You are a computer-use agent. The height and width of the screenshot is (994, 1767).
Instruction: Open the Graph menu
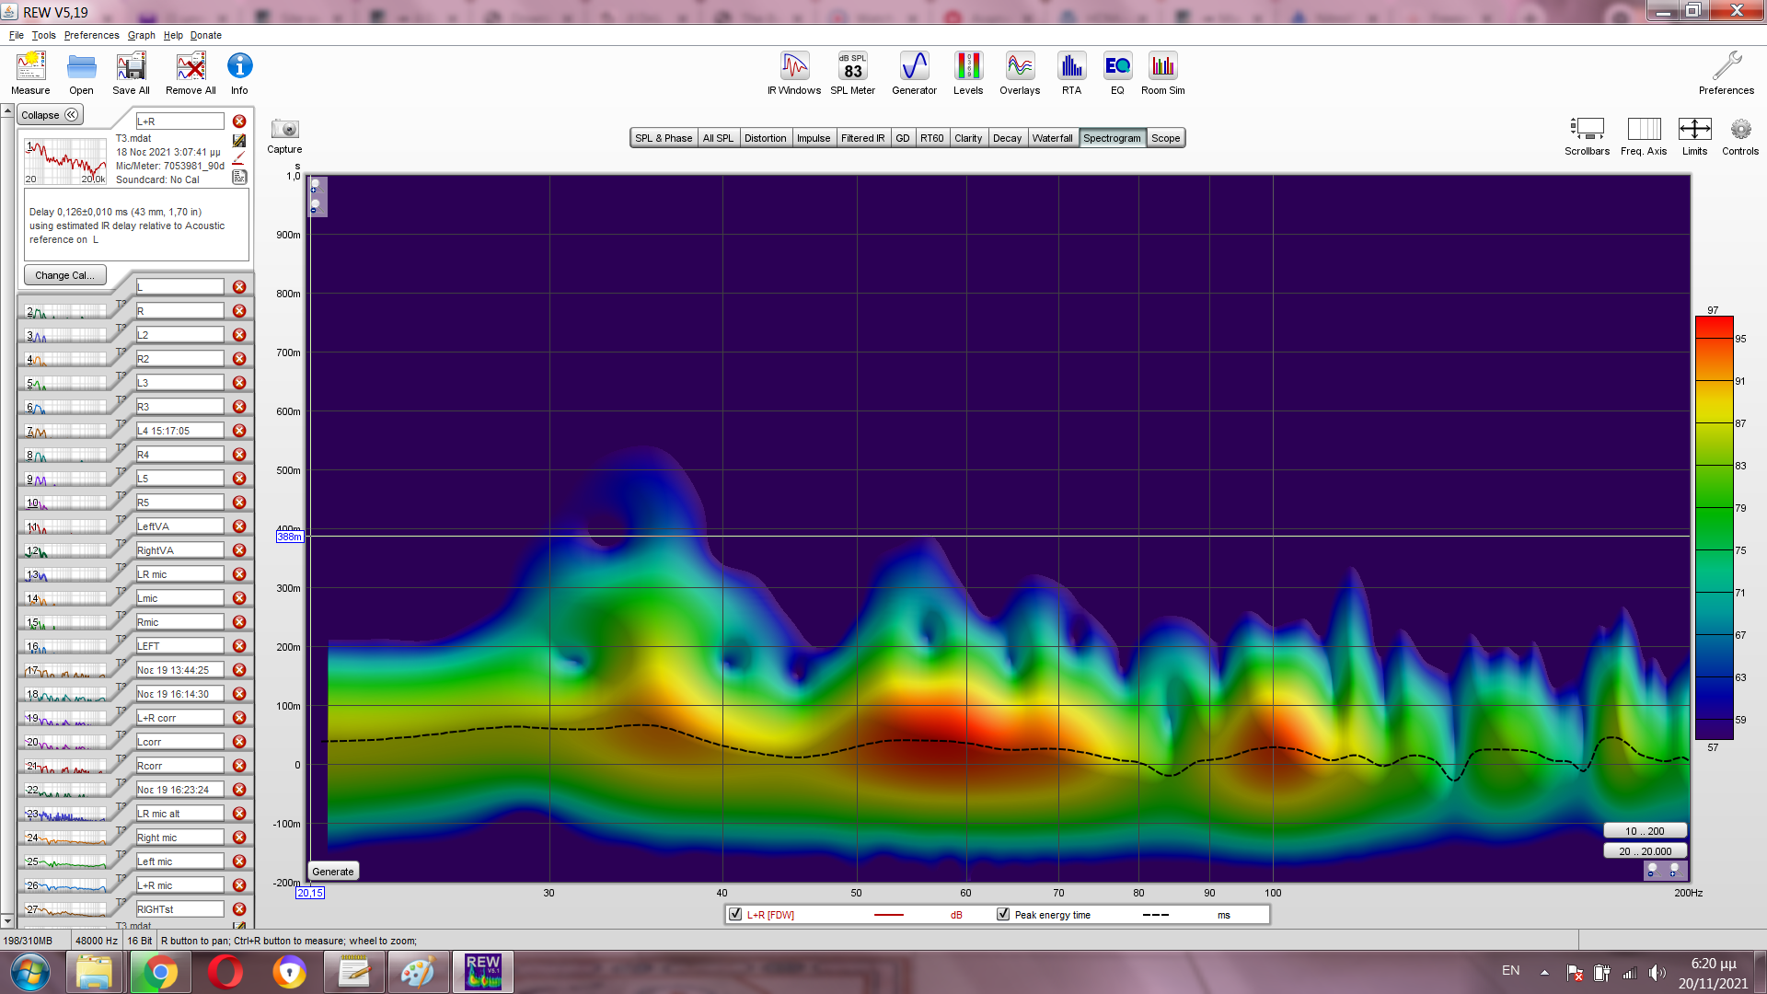141,35
